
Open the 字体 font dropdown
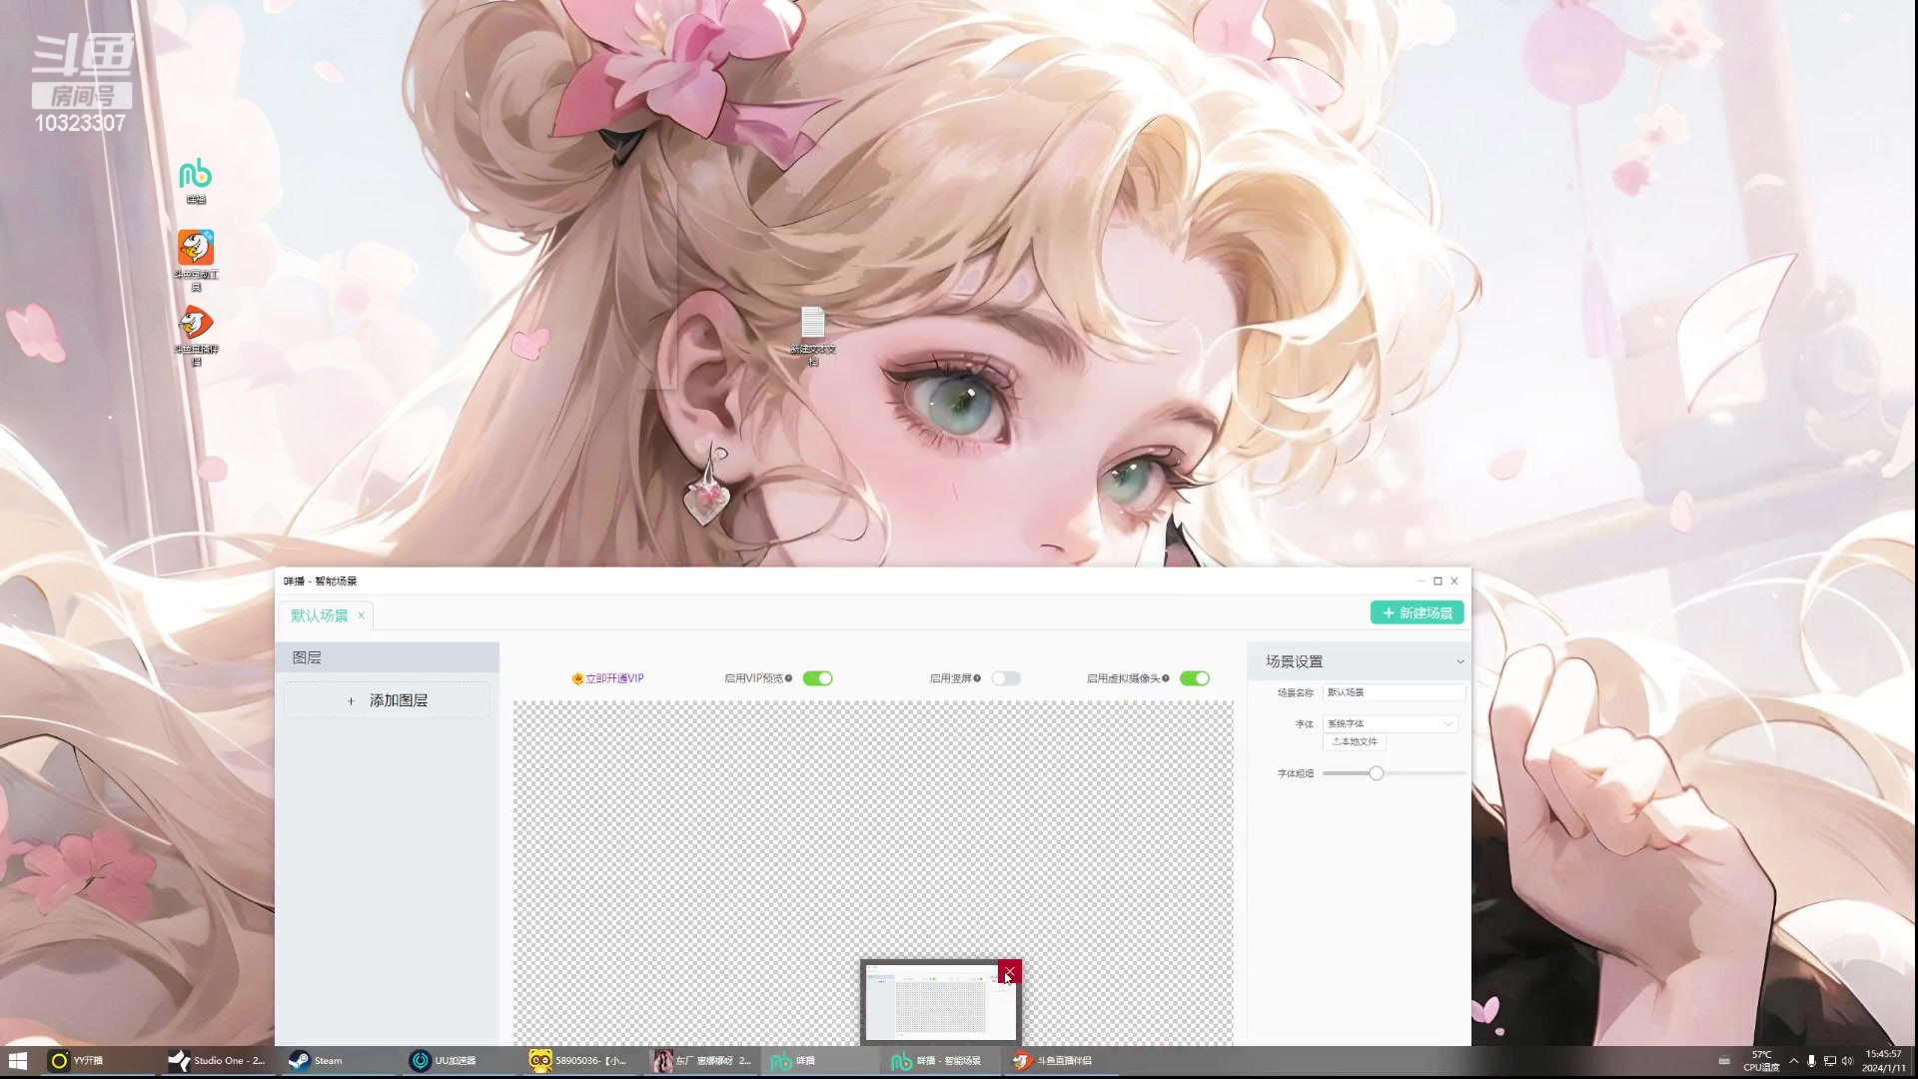click(1391, 723)
